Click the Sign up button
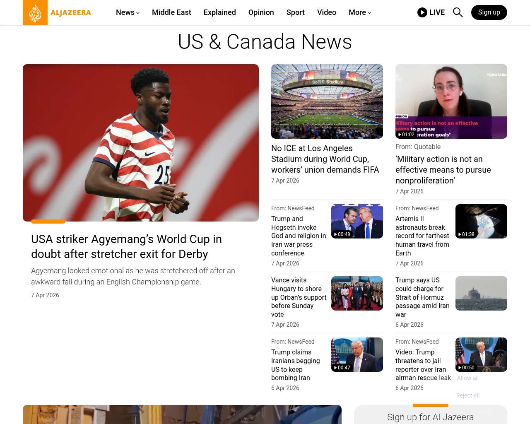 pyautogui.click(x=489, y=12)
